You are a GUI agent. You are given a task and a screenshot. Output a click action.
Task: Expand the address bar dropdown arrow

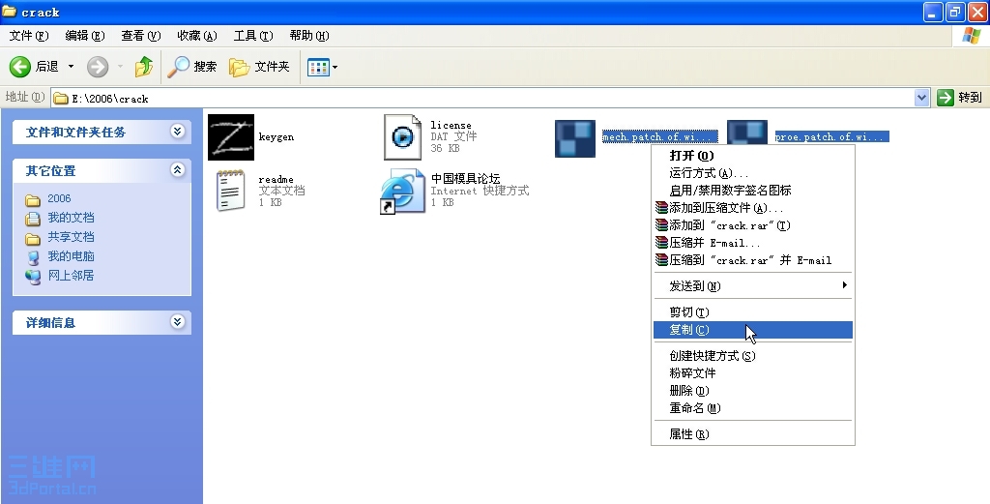coord(921,98)
